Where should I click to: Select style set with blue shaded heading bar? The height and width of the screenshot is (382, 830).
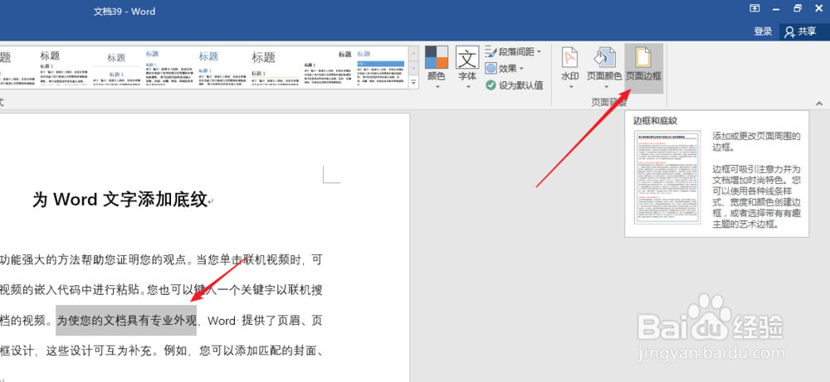(x=381, y=68)
